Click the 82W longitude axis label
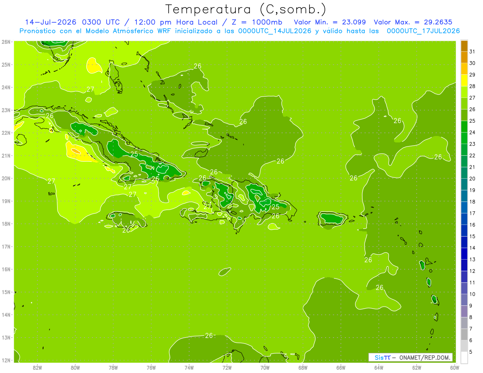 tap(37, 367)
